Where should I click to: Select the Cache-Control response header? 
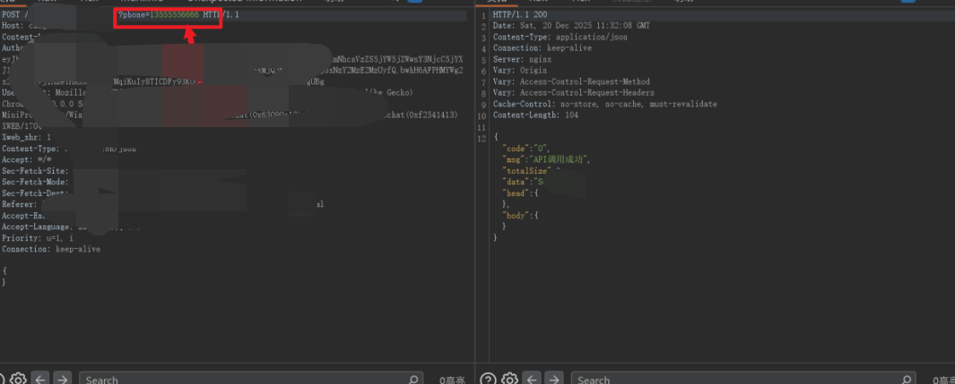pyautogui.click(x=604, y=104)
